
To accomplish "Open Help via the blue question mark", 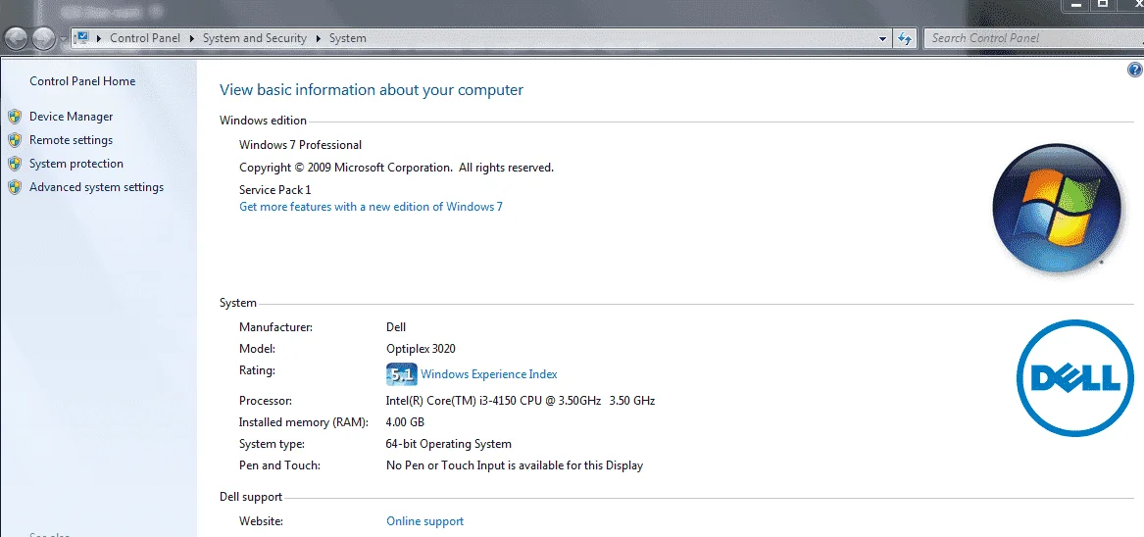I will tap(1134, 70).
